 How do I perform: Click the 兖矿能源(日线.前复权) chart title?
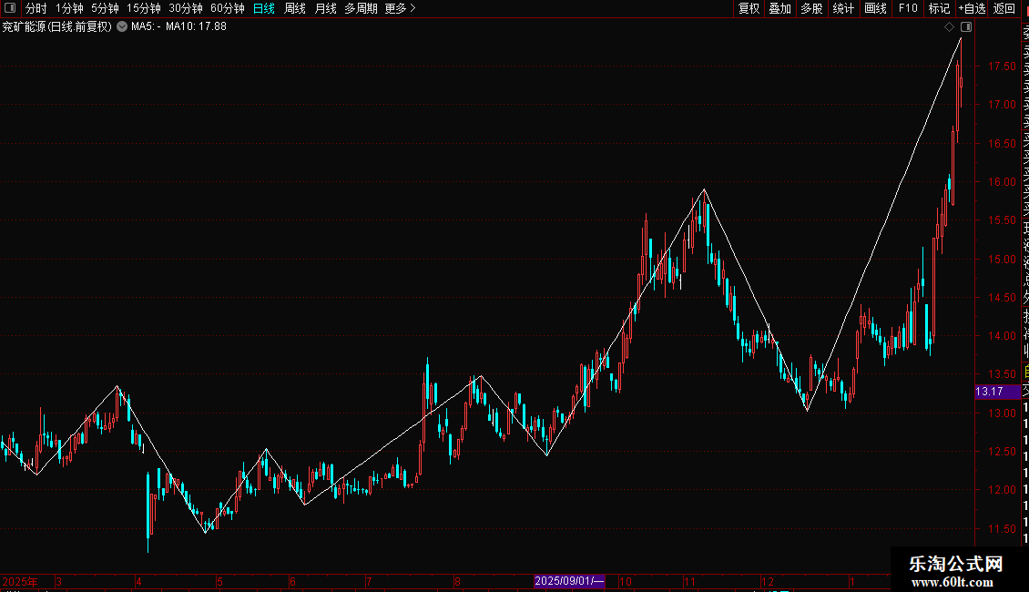click(57, 27)
